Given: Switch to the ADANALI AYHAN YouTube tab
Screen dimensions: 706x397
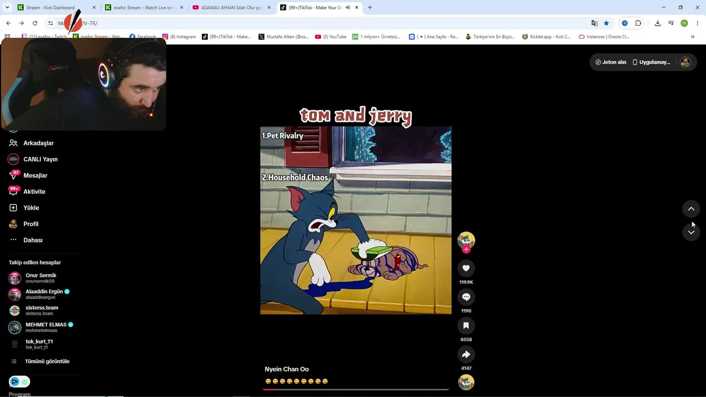Looking at the screenshot, I should pos(231,8).
